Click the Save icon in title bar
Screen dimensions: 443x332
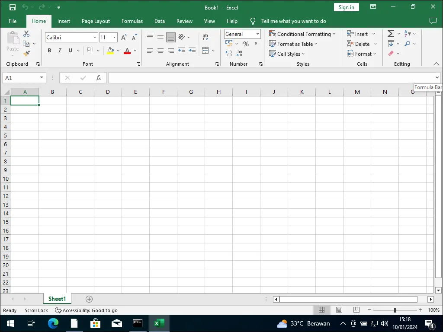13,7
